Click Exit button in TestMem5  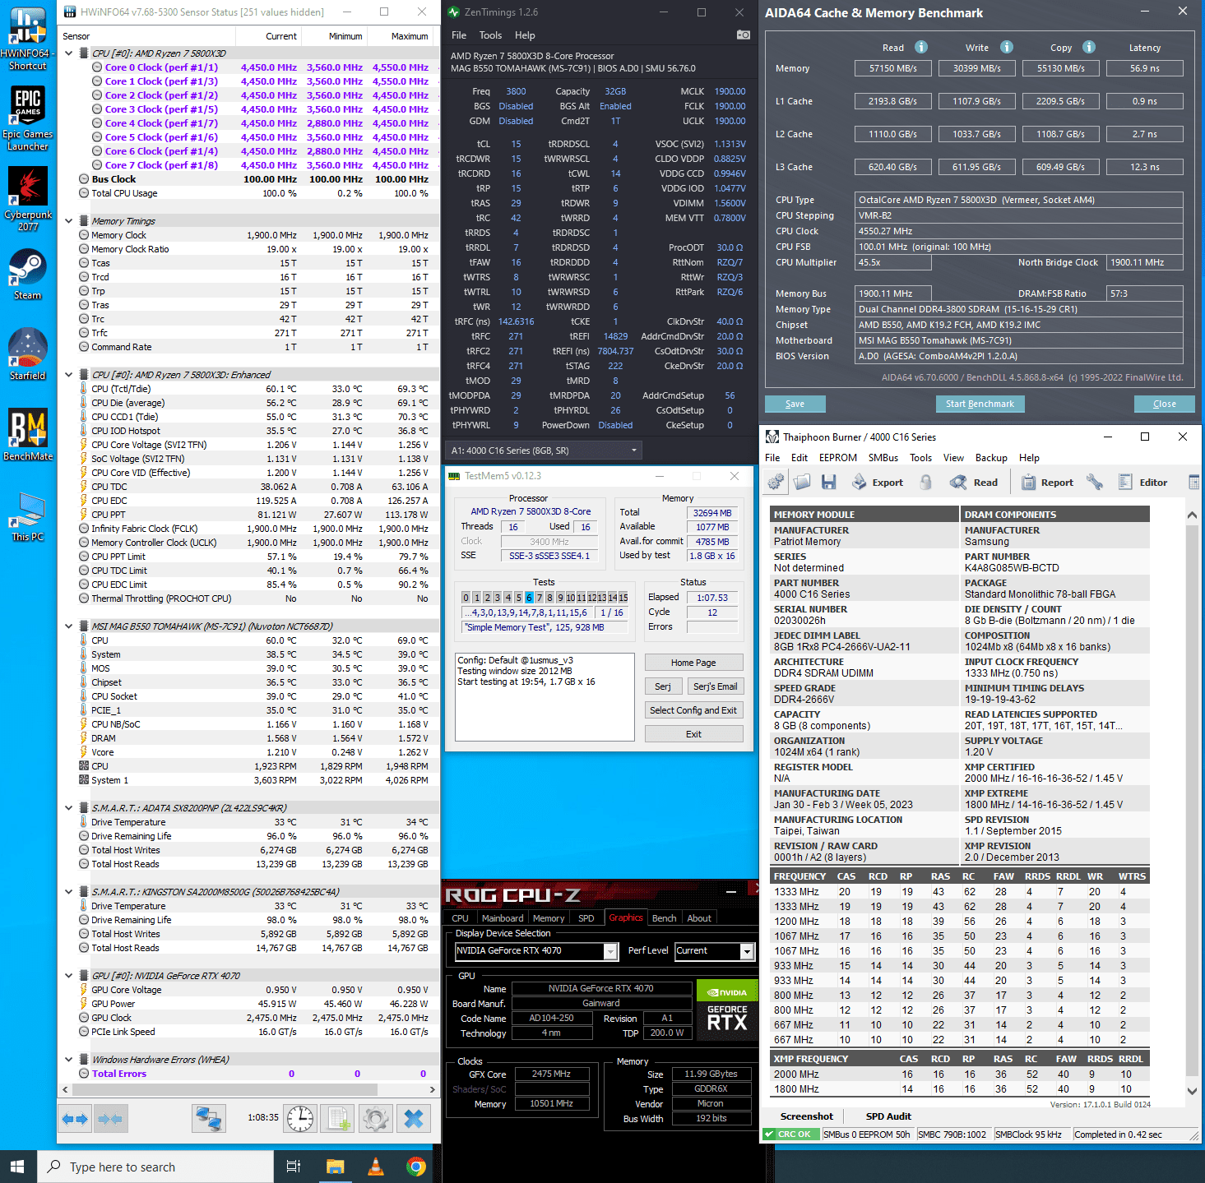[x=693, y=734]
